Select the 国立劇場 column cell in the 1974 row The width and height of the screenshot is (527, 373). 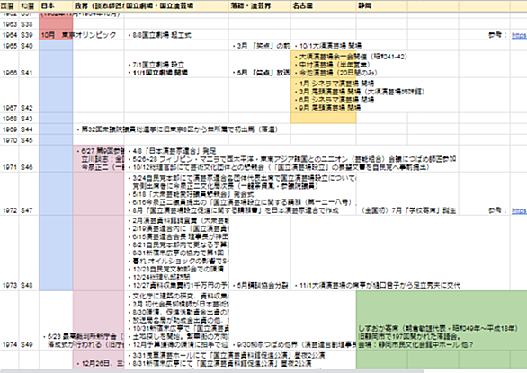pyautogui.click(x=176, y=320)
